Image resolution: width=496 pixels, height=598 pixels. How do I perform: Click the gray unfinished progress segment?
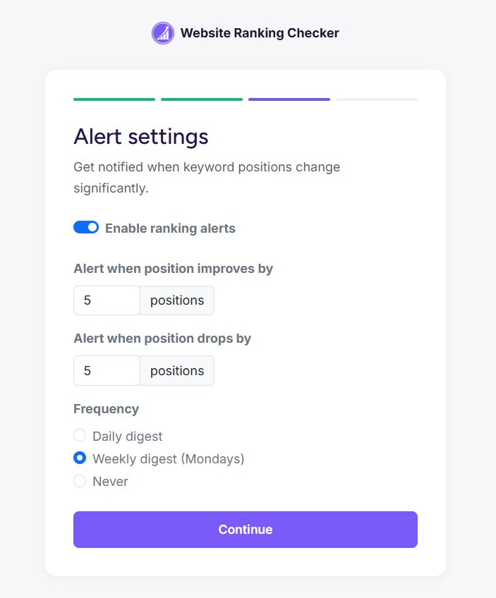coord(376,99)
